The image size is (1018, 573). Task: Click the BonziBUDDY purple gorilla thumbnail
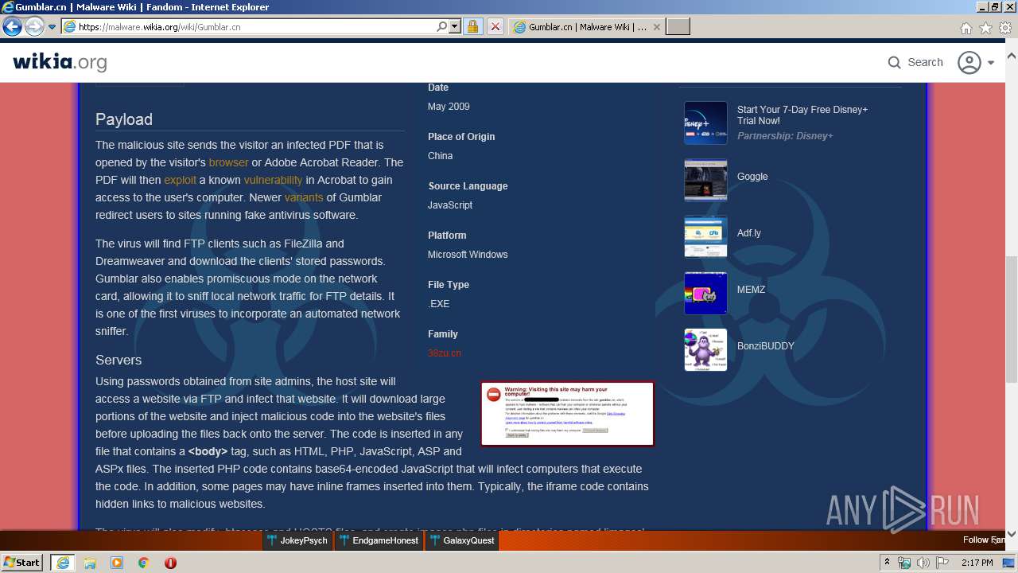(705, 349)
